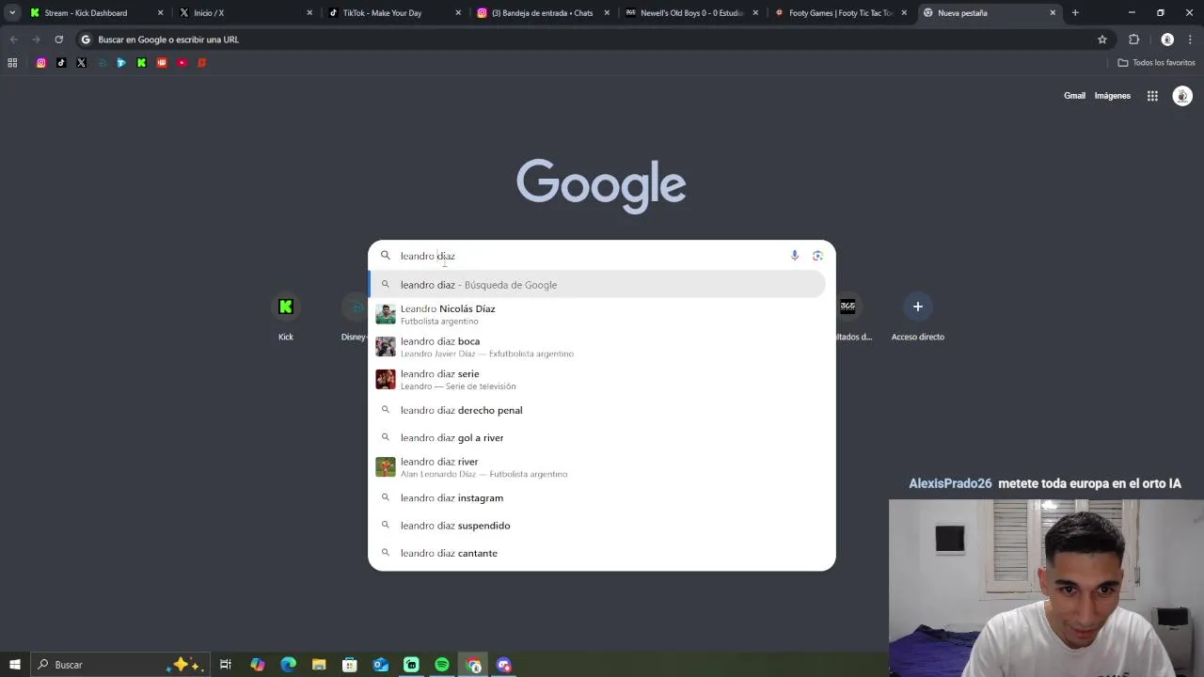Switch to the Footy Games tab
Screen dimensions: 1204x677
pos(840,13)
